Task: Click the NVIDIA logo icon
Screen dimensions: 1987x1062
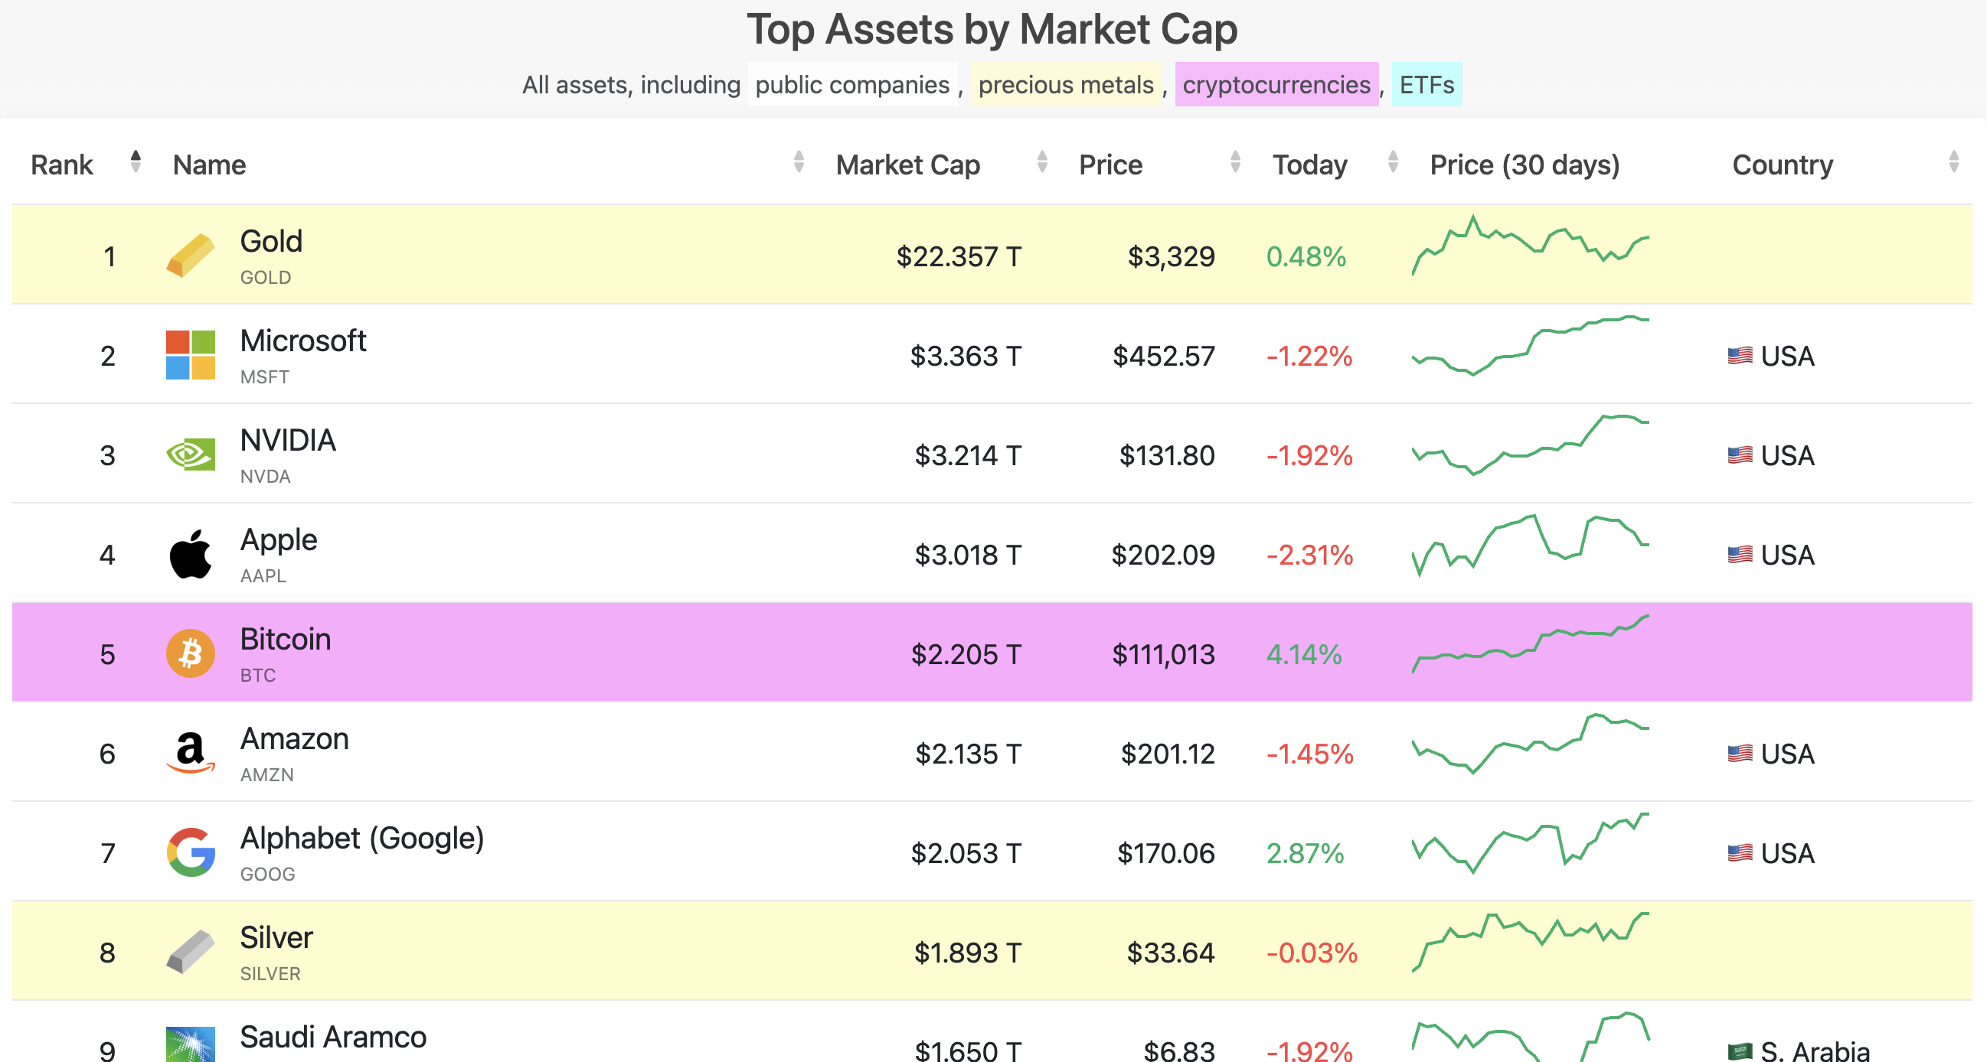Action: click(191, 454)
